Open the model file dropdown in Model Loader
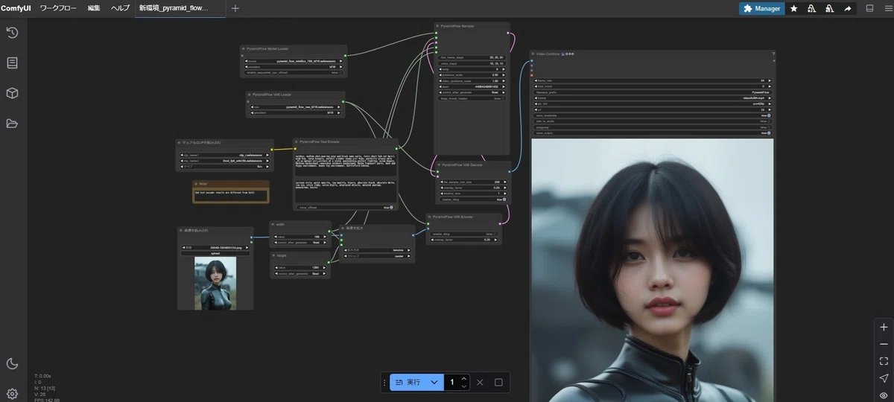The image size is (894, 402). 292,61
